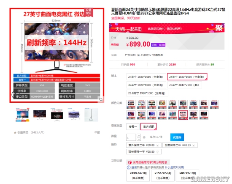Click the 举报 report link
This screenshot has width=232, height=184.
97,132
